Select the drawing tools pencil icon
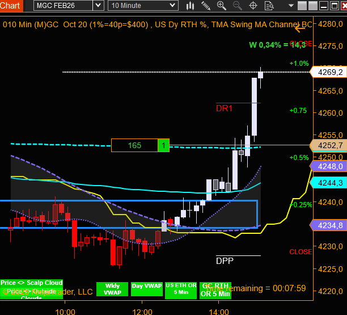Screen dimensions: 347x315 [x=206, y=6]
